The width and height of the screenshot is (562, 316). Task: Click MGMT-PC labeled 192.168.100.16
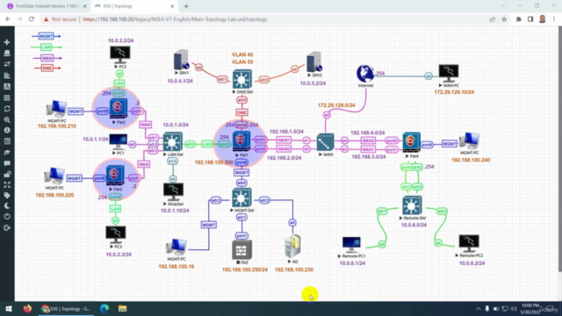coord(176,248)
